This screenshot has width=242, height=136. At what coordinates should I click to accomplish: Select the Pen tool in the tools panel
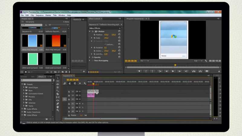(x=57, y=104)
